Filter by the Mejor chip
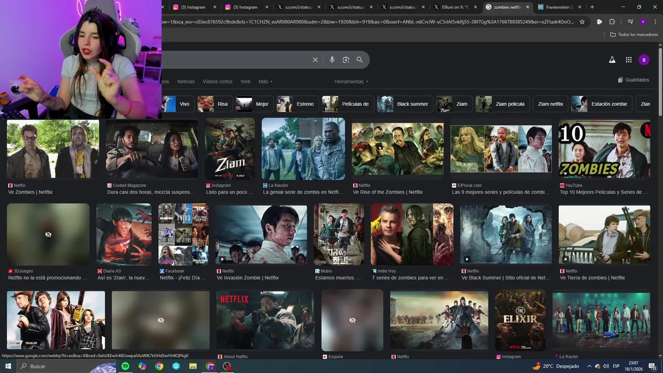 [254, 104]
